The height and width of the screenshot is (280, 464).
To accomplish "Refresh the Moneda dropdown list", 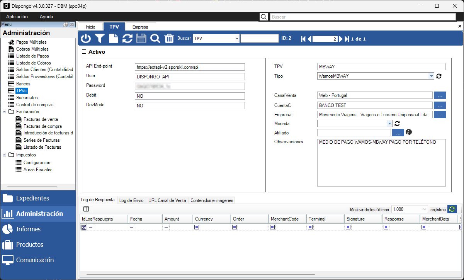I will point(397,124).
